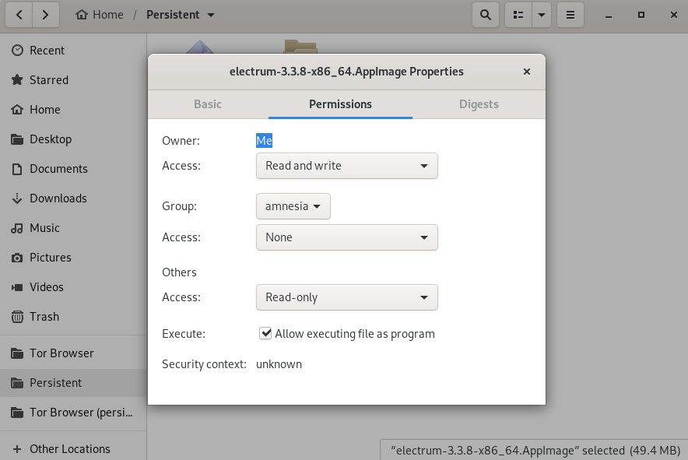This screenshot has width=688, height=460.
Task: Open Pictures in the sidebar
Action: coord(73,257)
